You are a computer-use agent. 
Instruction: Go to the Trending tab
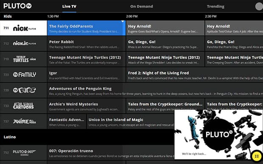[x=215, y=6]
